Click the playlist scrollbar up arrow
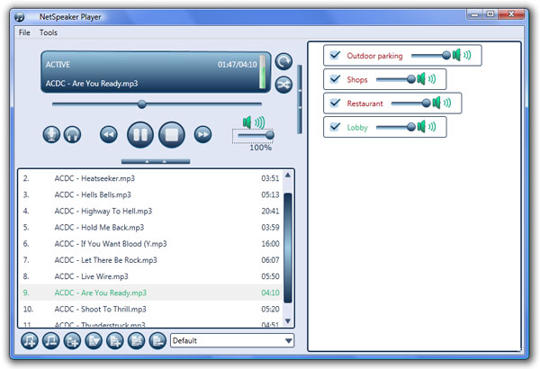Screen dimensions: 540x369 [x=288, y=175]
